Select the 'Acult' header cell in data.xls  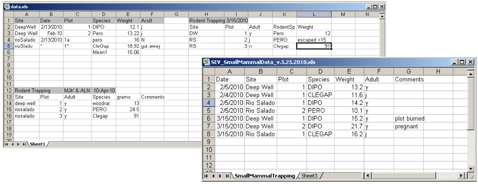coord(152,20)
